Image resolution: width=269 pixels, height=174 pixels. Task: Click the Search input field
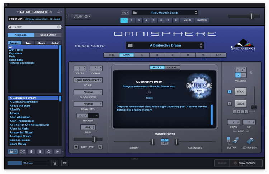coord(35,27)
